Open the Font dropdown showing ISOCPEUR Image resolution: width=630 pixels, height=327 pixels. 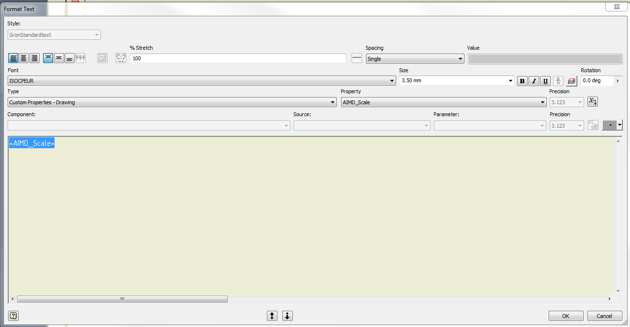(201, 81)
